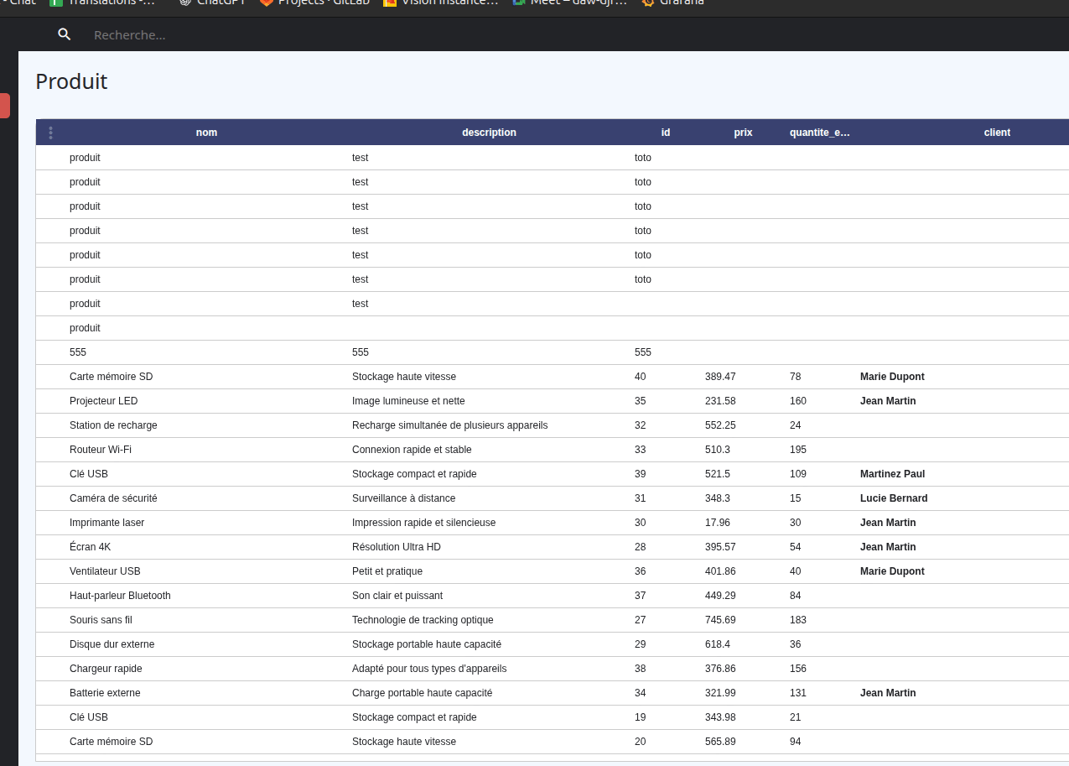The image size is (1069, 766).
Task: Open the table options three-dot menu
Action: coord(51,133)
